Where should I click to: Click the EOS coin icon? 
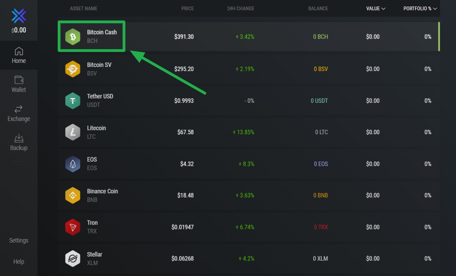click(x=73, y=164)
